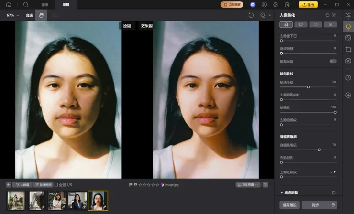Open the 未篩選 filter dropdown
354x214 pixels.
click(22, 185)
